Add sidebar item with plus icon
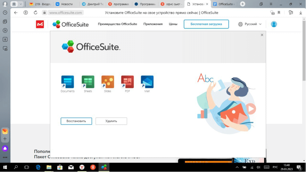306x172 pixels. click(5, 139)
